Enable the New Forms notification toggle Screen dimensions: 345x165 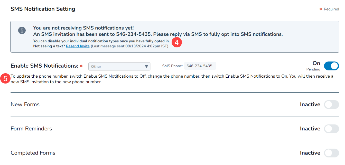click(331, 105)
